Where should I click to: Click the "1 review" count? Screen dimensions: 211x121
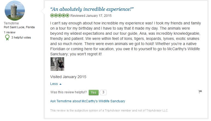(x=9, y=32)
